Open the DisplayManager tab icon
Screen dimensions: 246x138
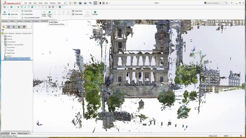coord(24,27)
